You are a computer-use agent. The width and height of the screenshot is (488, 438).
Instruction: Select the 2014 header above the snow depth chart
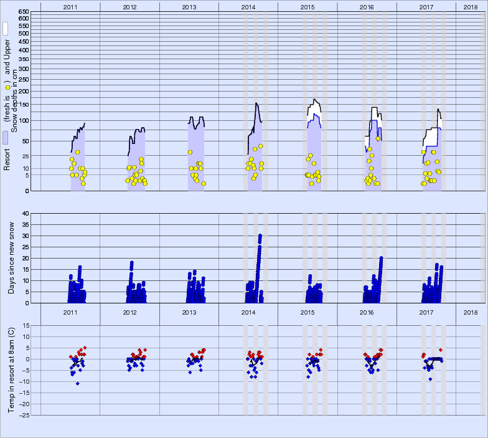pyautogui.click(x=248, y=6)
